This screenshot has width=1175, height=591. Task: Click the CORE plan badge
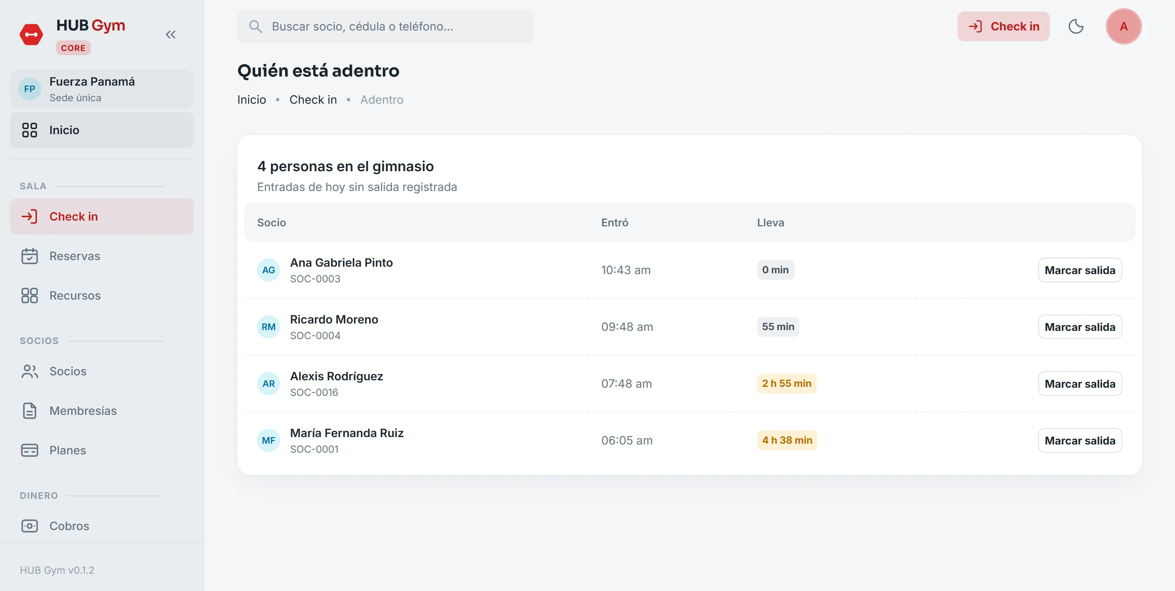pos(73,48)
